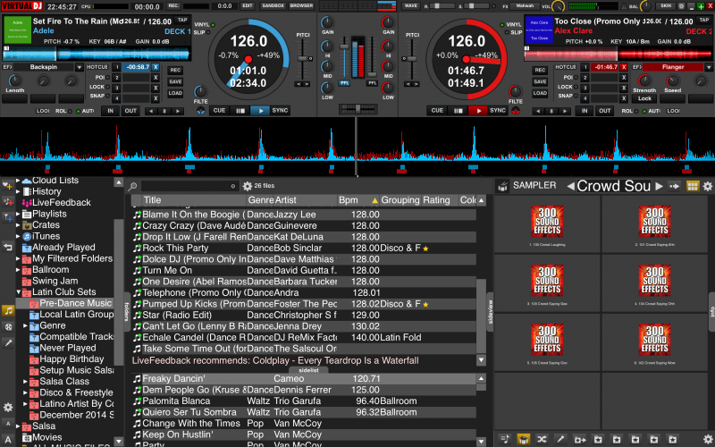
Task: Open the master FX Wahwah selector
Action: coord(526,6)
